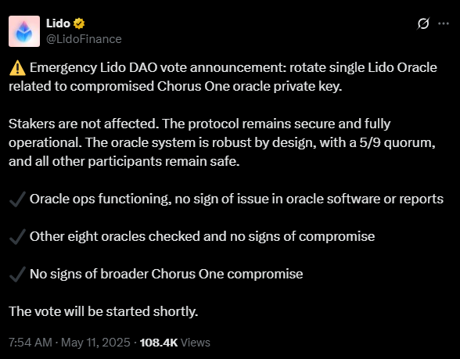Visit the @LidoFinance handle link
This screenshot has height=359, width=460.
pyautogui.click(x=84, y=39)
